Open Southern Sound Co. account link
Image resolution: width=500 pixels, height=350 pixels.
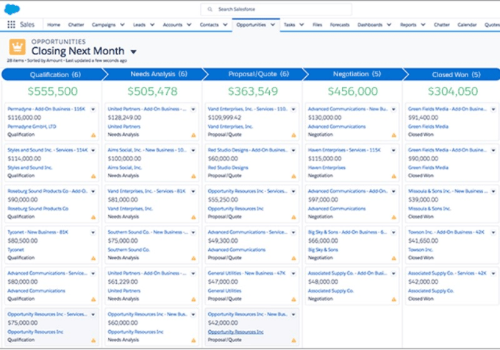(129, 250)
